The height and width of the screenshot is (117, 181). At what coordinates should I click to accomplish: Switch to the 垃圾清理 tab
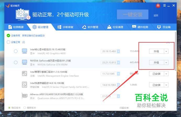click(115, 27)
